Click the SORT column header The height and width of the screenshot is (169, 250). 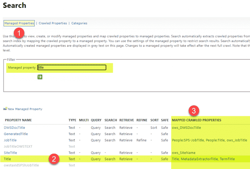(155, 120)
